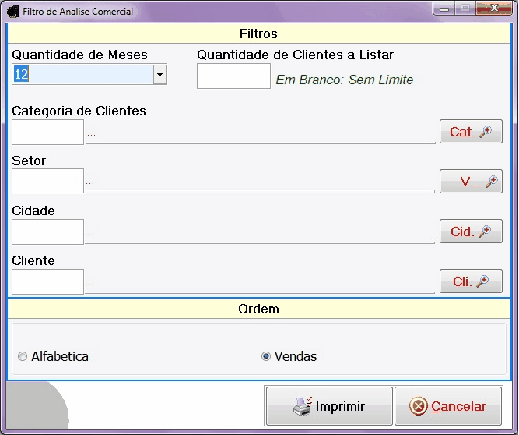Screen dimensions: 519x435
Task: Open sector search with V... button
Action: pyautogui.click(x=471, y=181)
